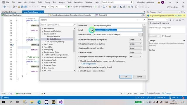Open the Debug configuration dropdown

click(45, 7)
